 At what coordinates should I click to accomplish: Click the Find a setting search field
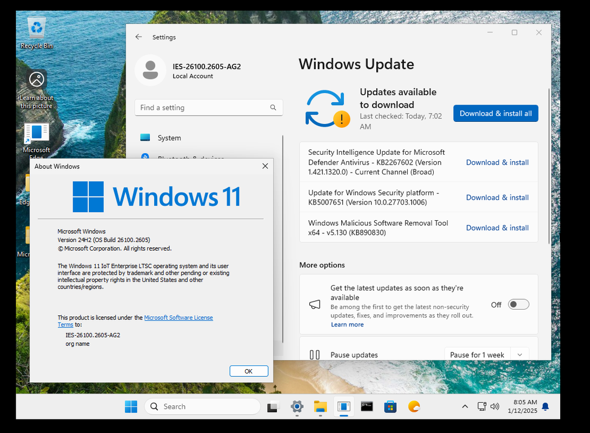point(208,107)
